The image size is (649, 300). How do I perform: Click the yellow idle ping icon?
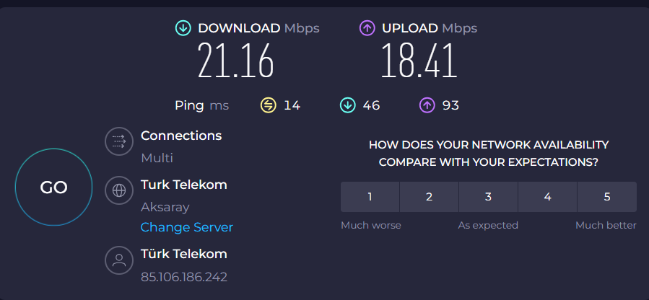click(268, 105)
